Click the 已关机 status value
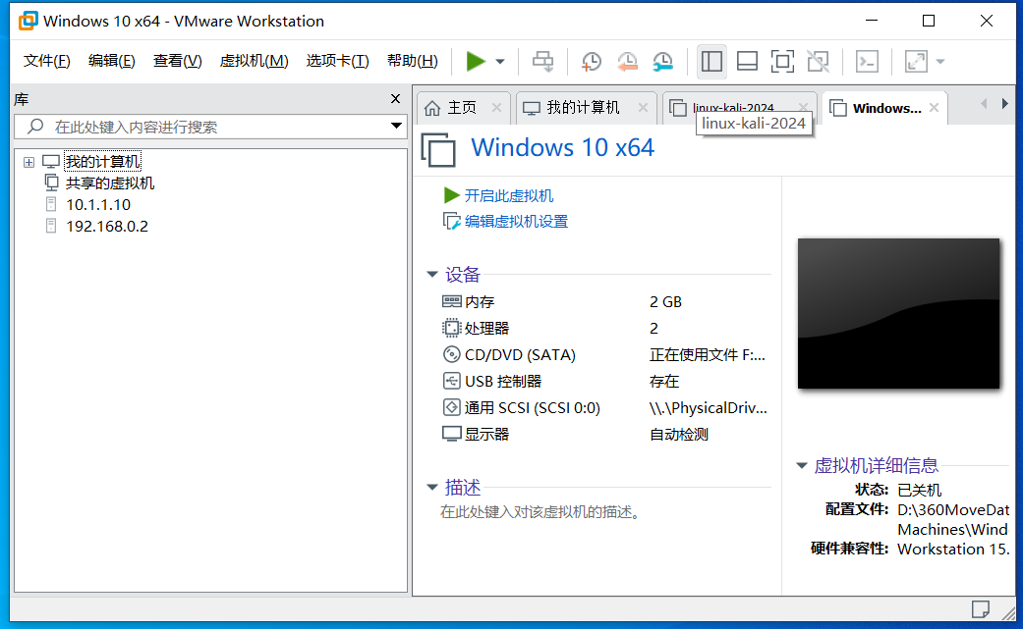 pyautogui.click(x=919, y=490)
